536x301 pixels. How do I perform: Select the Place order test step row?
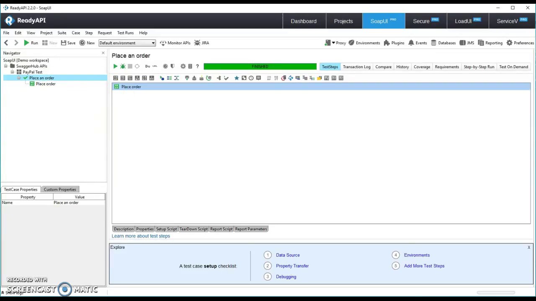click(x=321, y=87)
